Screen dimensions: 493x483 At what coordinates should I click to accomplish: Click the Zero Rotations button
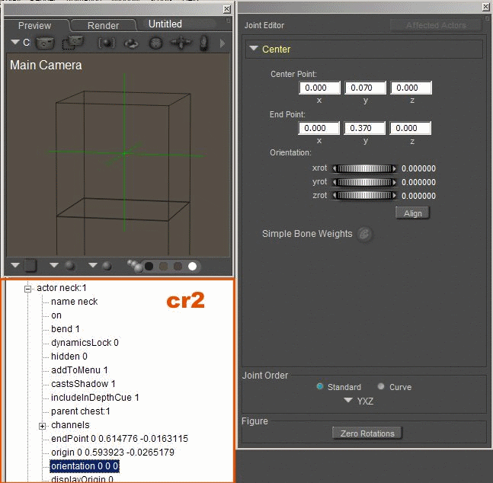coord(367,433)
